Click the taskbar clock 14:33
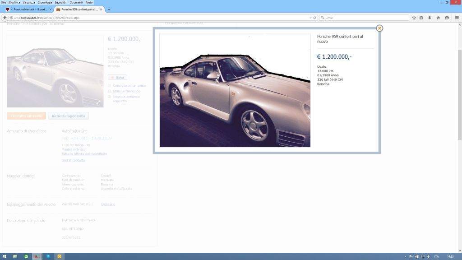The image size is (462, 260). click(x=451, y=257)
